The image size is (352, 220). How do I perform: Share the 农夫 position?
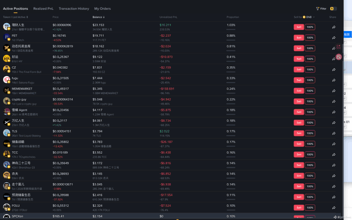(x=334, y=176)
